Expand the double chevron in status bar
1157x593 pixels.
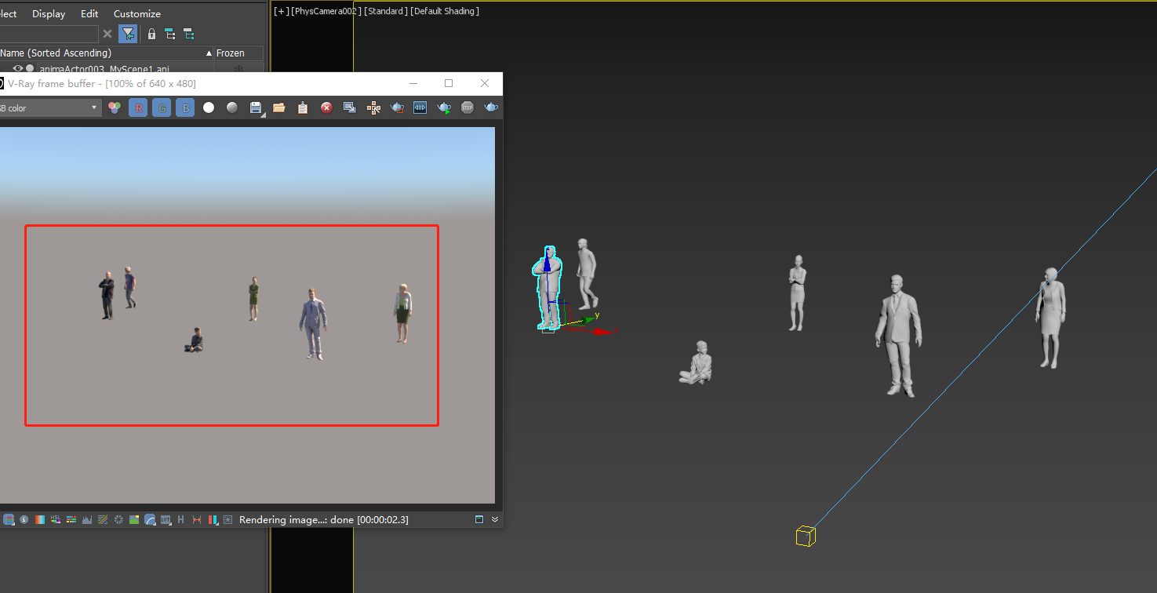(495, 519)
